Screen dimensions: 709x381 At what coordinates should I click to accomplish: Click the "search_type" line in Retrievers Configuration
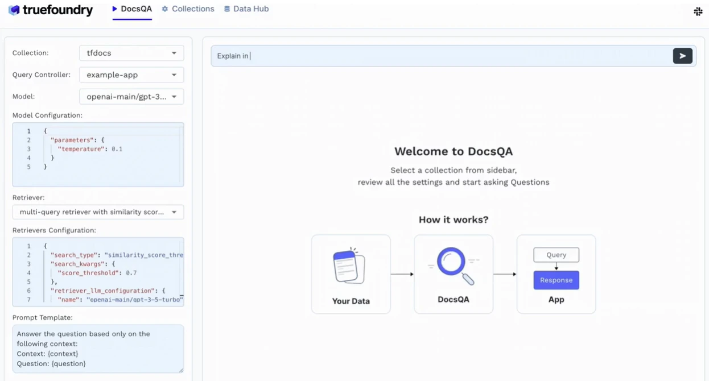point(117,255)
